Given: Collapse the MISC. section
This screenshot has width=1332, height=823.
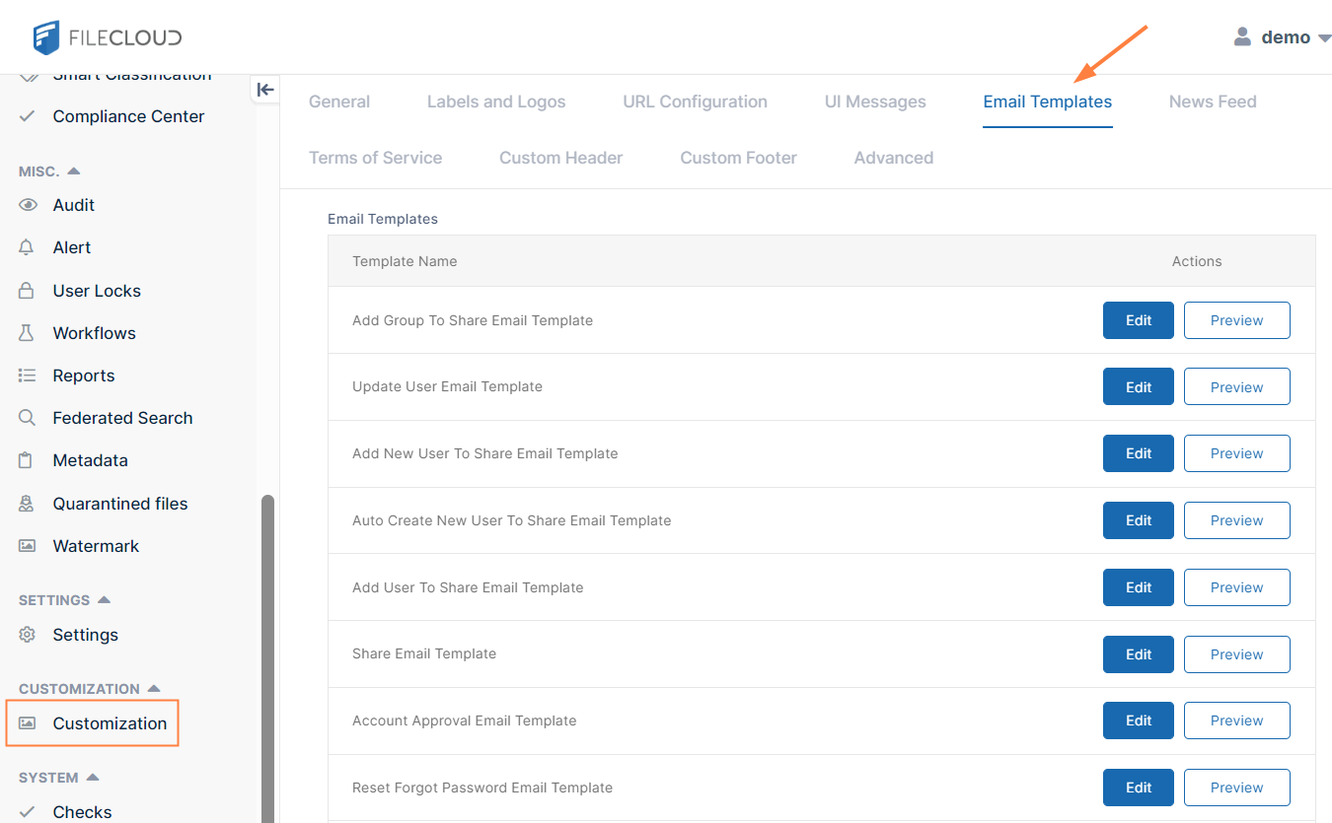Looking at the screenshot, I should 74,171.
